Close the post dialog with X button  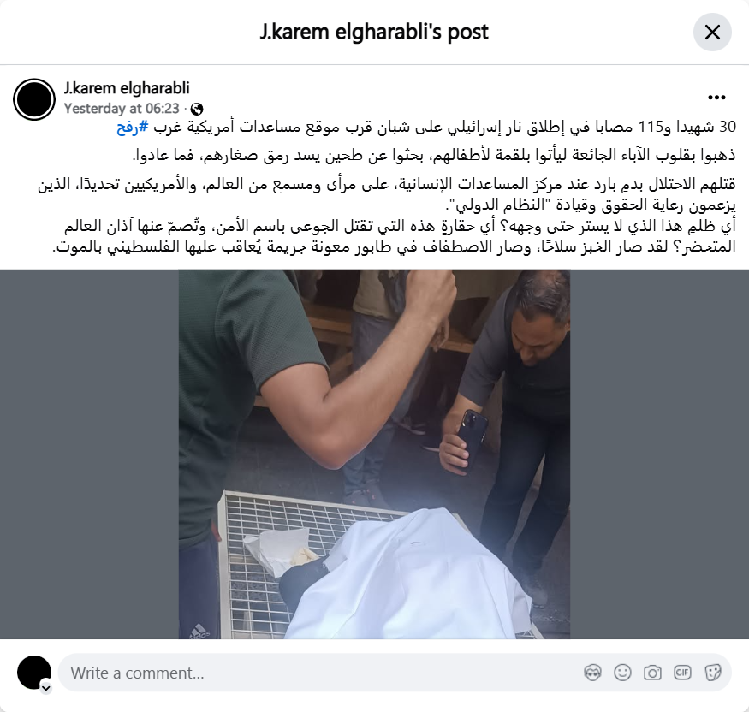click(712, 32)
